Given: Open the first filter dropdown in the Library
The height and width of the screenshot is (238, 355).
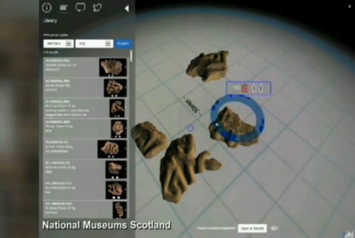Looking at the screenshot, I should click(x=59, y=44).
